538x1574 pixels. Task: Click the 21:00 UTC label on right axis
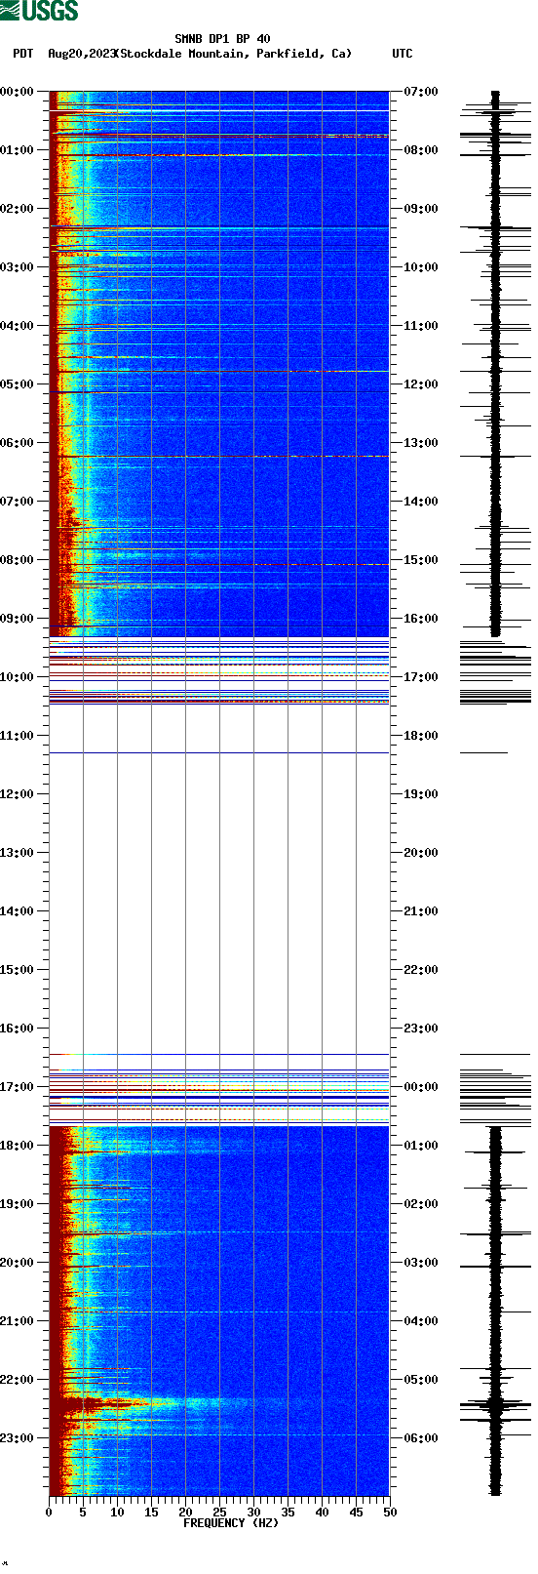pos(421,911)
